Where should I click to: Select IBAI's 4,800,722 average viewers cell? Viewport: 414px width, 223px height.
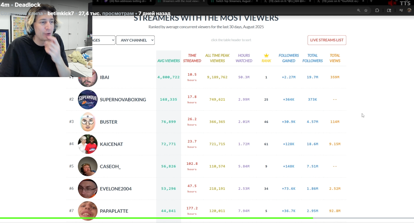coord(169,77)
